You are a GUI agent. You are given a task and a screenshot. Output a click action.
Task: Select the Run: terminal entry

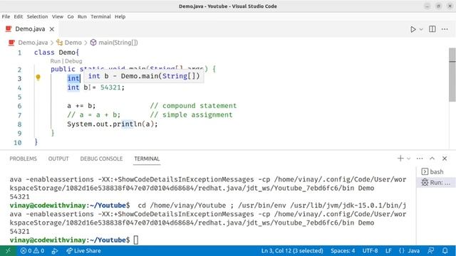pyautogui.click(x=435, y=183)
